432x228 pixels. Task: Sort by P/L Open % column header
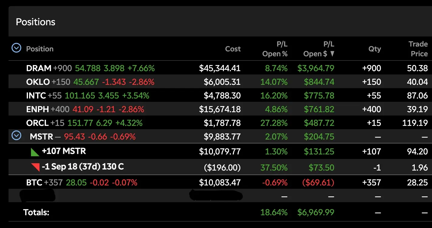point(275,49)
